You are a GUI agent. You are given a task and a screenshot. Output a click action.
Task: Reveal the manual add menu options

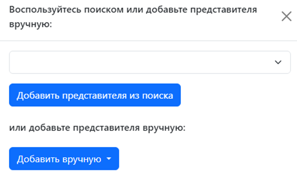64,159
